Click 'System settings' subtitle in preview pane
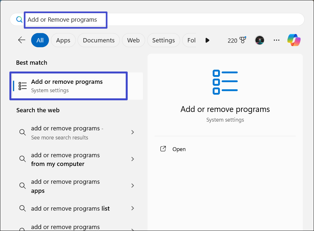This screenshot has width=314, height=231. [225, 120]
